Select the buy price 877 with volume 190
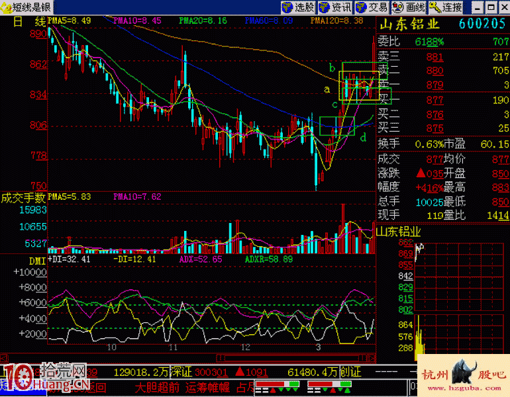 [443, 100]
